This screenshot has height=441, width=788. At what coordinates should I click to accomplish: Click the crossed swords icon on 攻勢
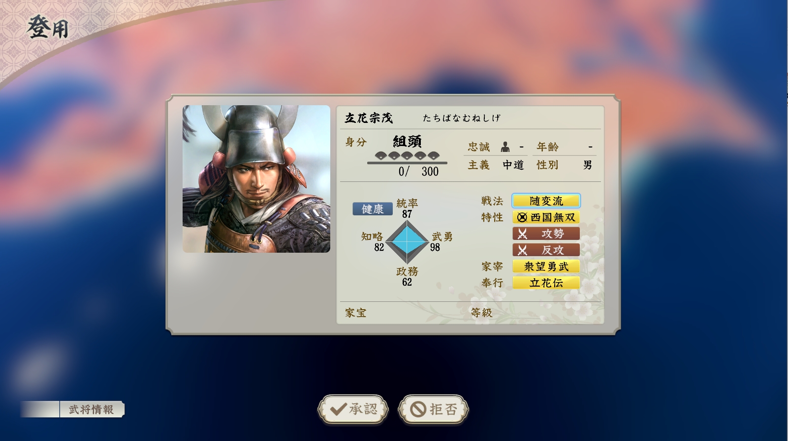tap(522, 234)
